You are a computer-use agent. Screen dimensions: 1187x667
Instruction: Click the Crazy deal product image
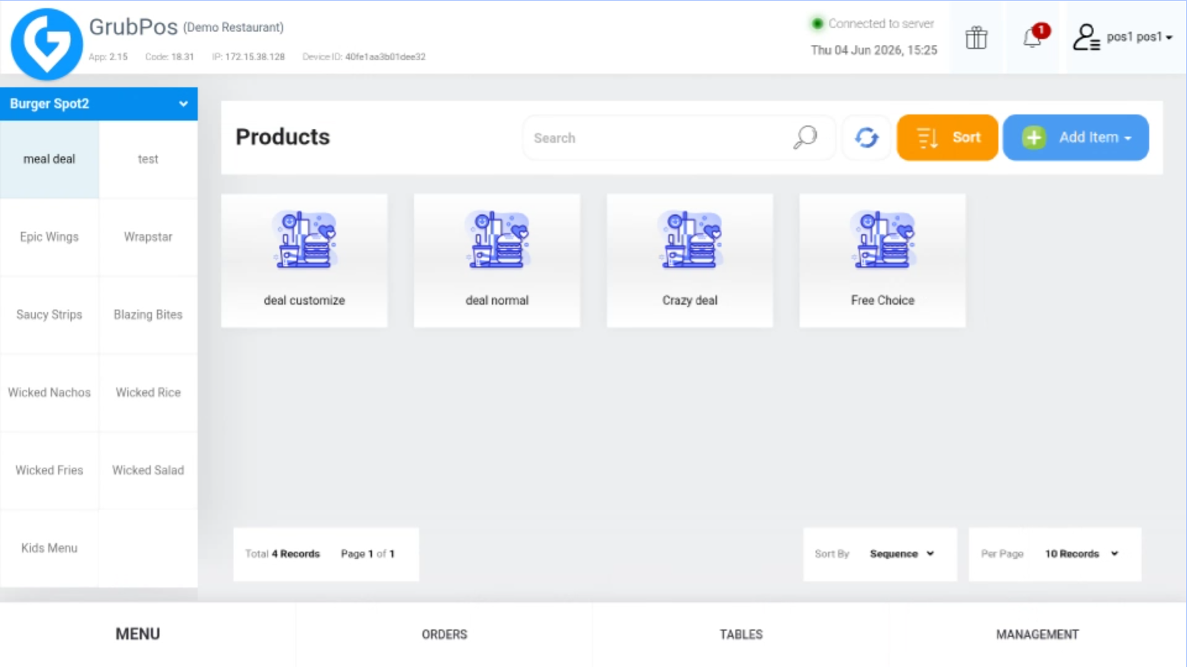690,240
